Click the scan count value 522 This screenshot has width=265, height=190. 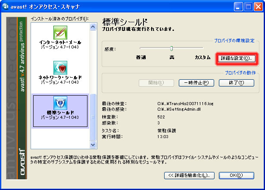coord(161,117)
